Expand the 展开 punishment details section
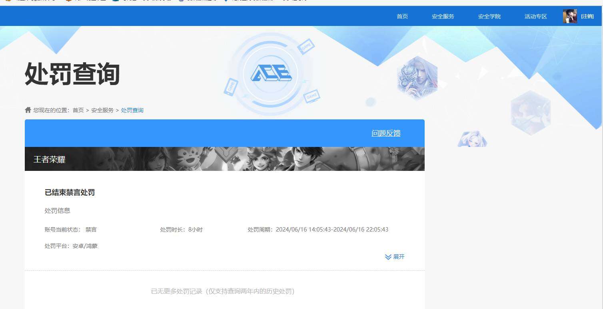The image size is (603, 309). point(398,257)
